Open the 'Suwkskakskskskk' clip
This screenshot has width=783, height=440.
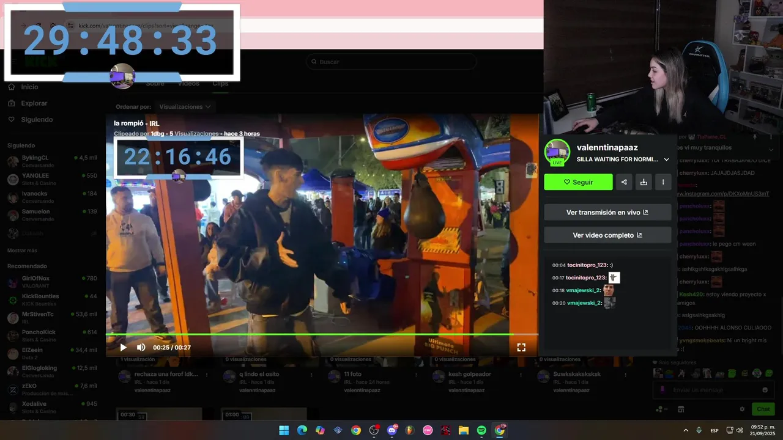click(x=577, y=374)
